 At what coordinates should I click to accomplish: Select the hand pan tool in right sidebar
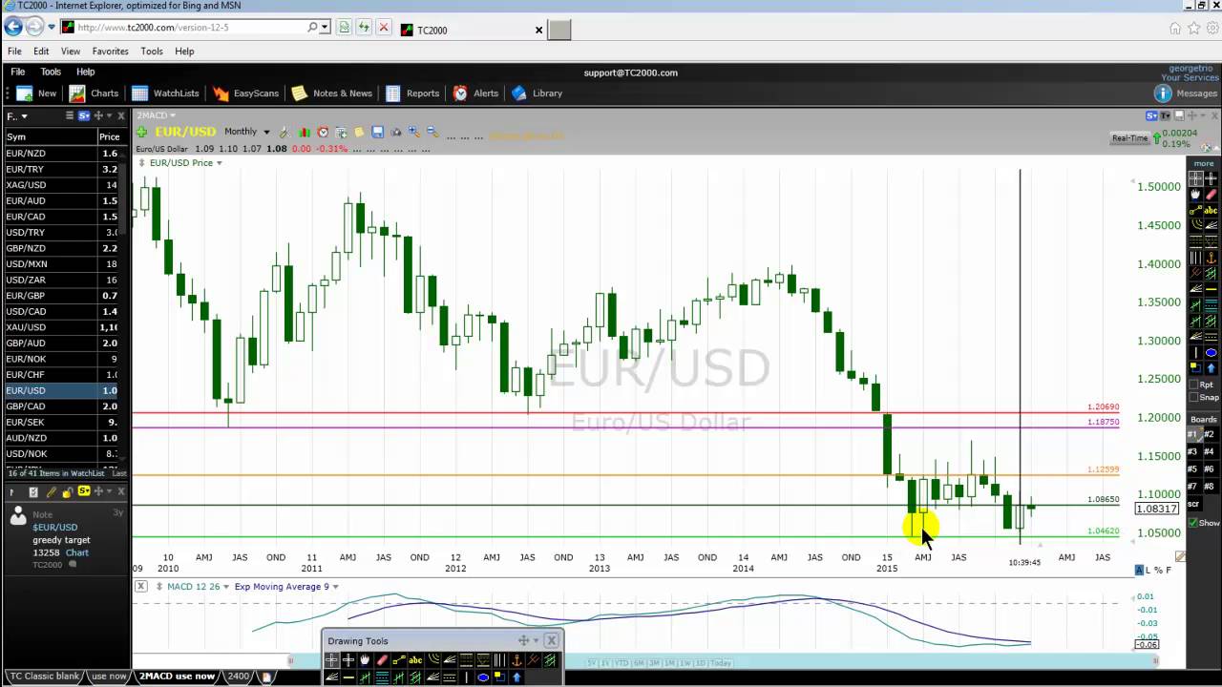coord(1194,193)
